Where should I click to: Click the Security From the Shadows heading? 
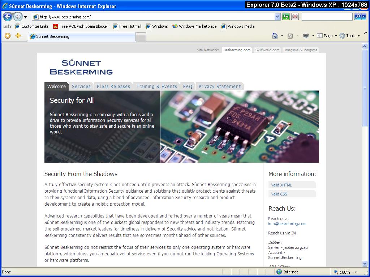pyautogui.click(x=81, y=174)
